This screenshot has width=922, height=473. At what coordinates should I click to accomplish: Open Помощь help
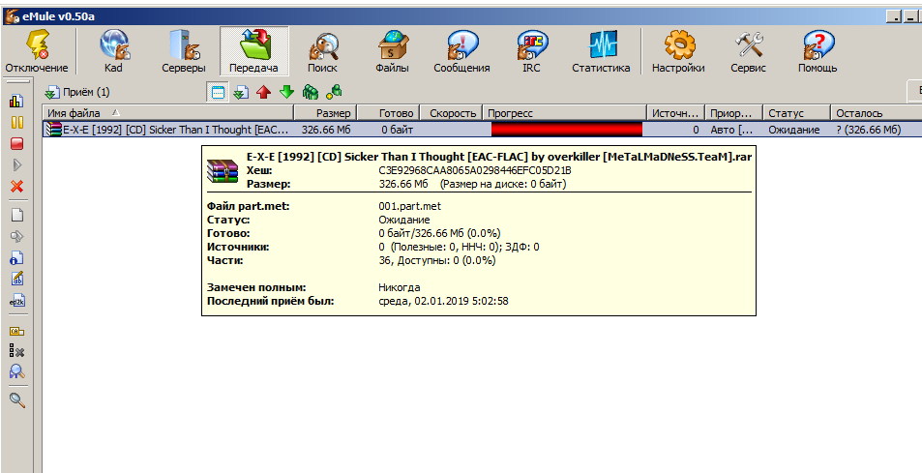click(818, 52)
